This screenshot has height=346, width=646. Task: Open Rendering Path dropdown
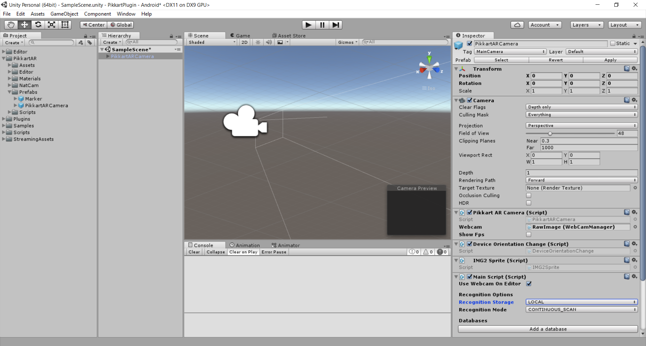581,180
